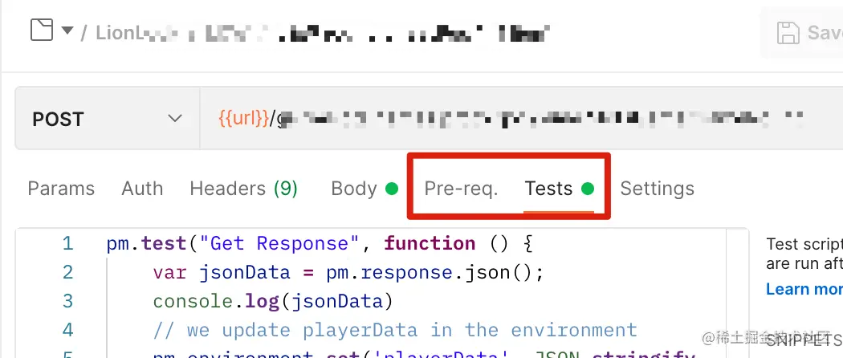Click the {{url}} variable in the address
Screen dimensions: 843x358
[x=242, y=119]
